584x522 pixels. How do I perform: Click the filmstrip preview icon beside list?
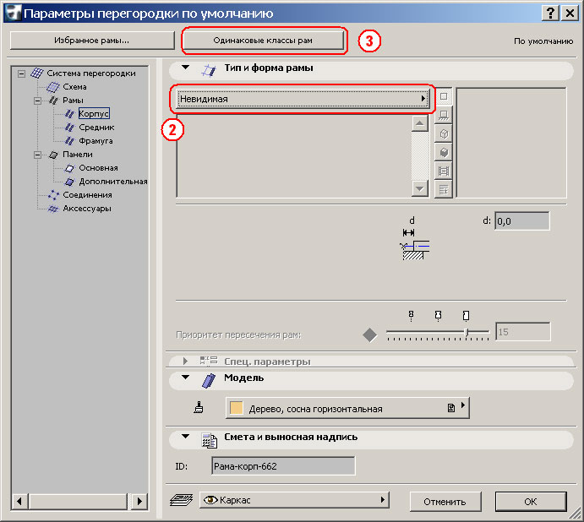[x=444, y=171]
